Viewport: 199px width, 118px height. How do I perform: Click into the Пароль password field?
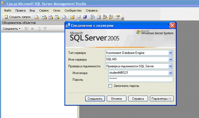click(x=141, y=79)
